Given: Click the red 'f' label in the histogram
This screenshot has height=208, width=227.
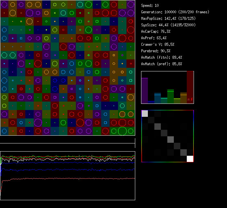Looking at the screenshot, I should click(192, 99).
